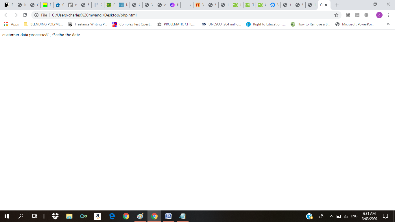Click the purple profile avatar
Image resolution: width=395 pixels, height=222 pixels.
point(379,15)
